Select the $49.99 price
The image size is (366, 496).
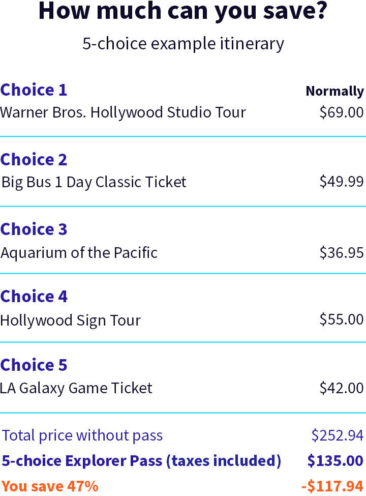pyautogui.click(x=342, y=182)
